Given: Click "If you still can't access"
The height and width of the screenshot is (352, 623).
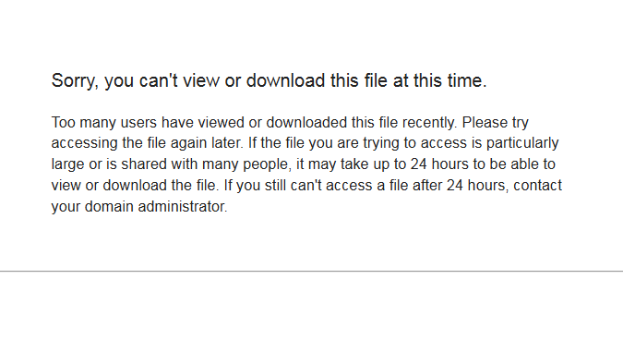Looking at the screenshot, I should 300,186.
